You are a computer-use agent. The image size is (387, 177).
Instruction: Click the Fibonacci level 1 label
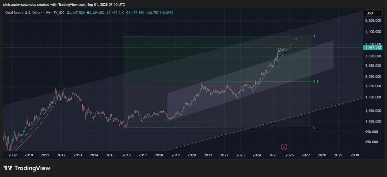(x=314, y=36)
